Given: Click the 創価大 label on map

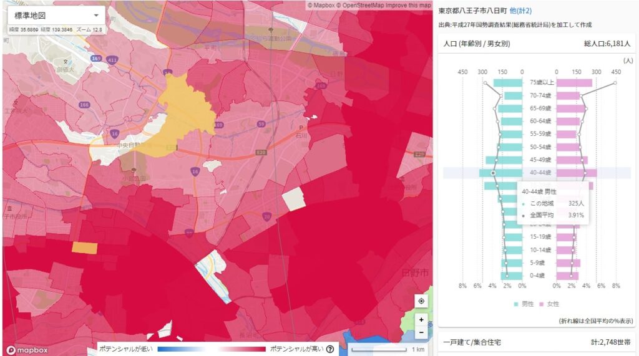Looking at the screenshot, I should click(65, 69).
